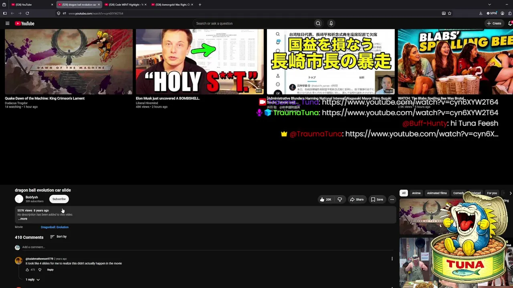Close the first YouTube tab
513x288 pixels.
[52, 4]
